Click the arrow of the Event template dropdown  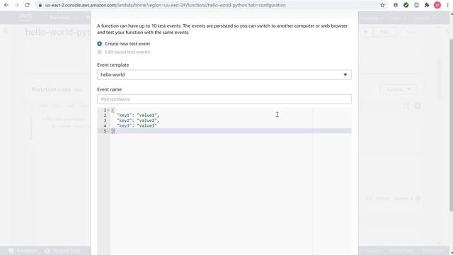click(345, 74)
